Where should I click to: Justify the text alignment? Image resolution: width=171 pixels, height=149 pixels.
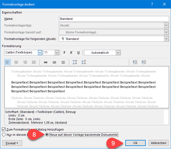click(x=34, y=62)
